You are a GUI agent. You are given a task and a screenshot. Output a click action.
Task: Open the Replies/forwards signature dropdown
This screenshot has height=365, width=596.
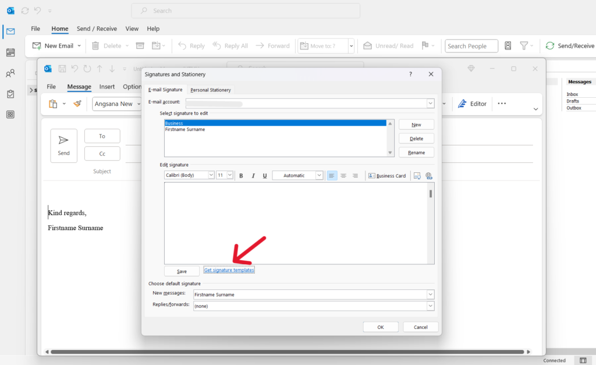(430, 306)
